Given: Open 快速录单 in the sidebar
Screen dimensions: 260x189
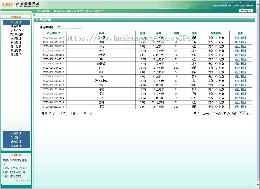Looking at the screenshot, I should click(x=16, y=26).
